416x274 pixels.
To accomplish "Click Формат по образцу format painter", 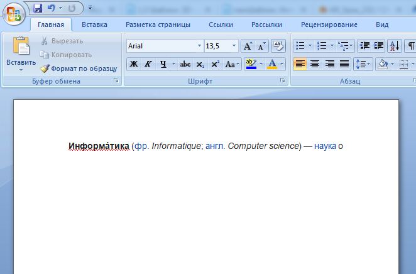I will (x=79, y=68).
